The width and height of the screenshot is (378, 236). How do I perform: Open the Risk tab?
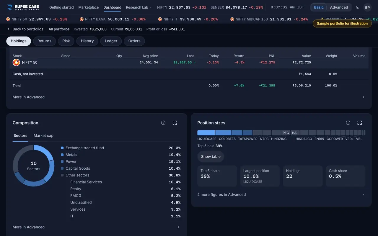pyautogui.click(x=66, y=41)
